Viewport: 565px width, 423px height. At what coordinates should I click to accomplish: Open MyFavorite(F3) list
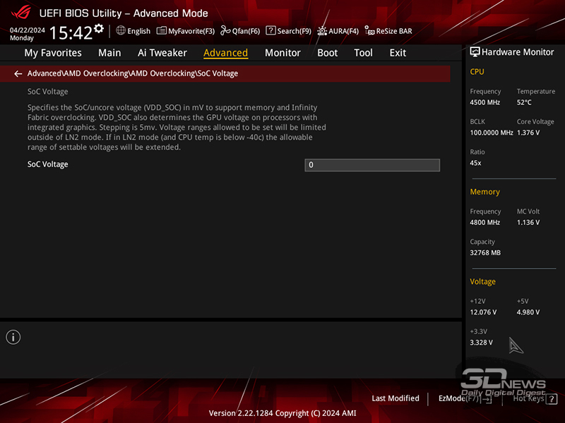coord(186,31)
